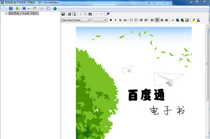Screen dimensions: 210x139
Task: Click the remove hyperlink globe icon
Action: 182,20
